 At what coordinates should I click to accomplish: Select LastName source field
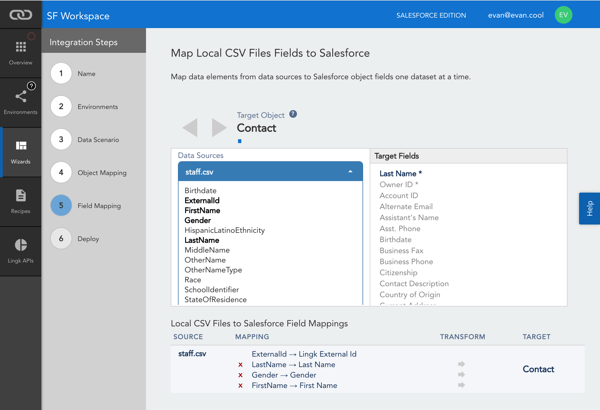pos(202,240)
